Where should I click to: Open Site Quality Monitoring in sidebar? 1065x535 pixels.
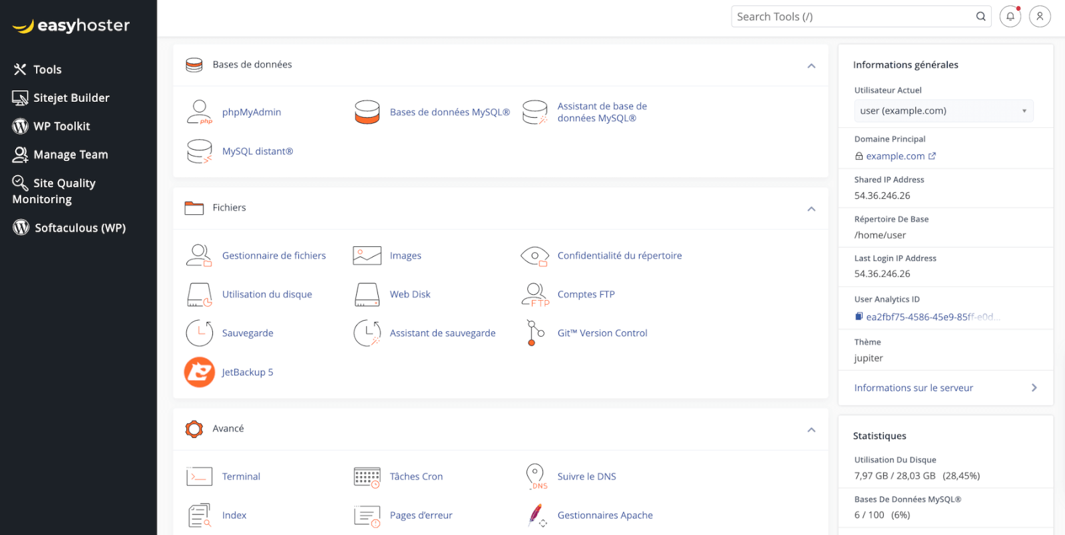coord(54,191)
